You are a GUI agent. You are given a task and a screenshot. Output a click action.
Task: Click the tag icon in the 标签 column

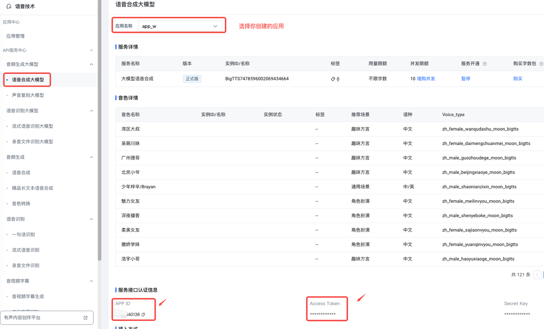[333, 79]
